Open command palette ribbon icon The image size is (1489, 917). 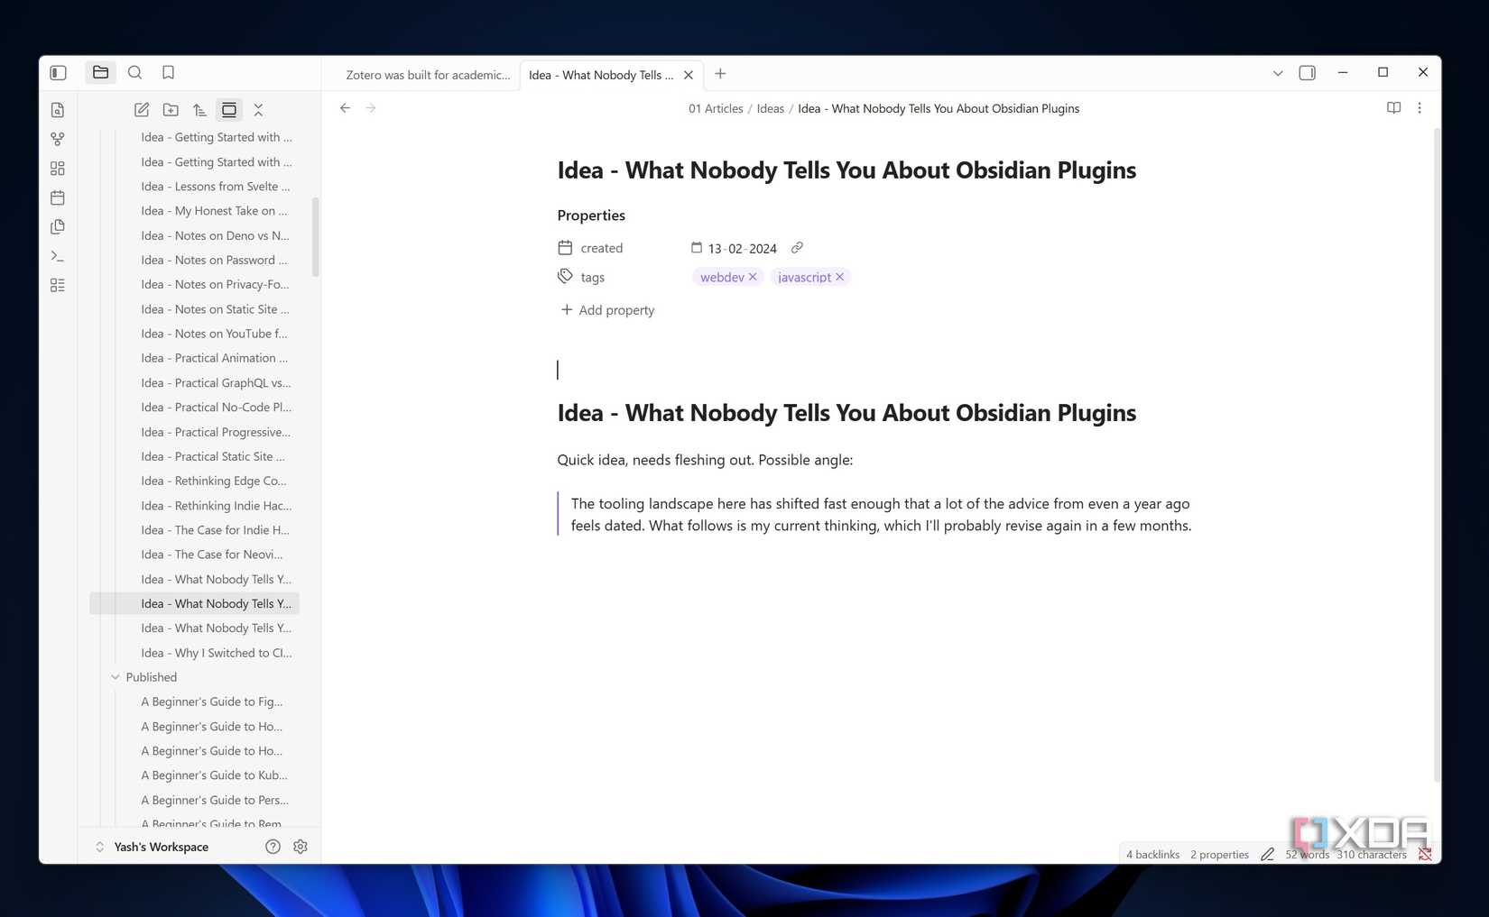click(58, 256)
